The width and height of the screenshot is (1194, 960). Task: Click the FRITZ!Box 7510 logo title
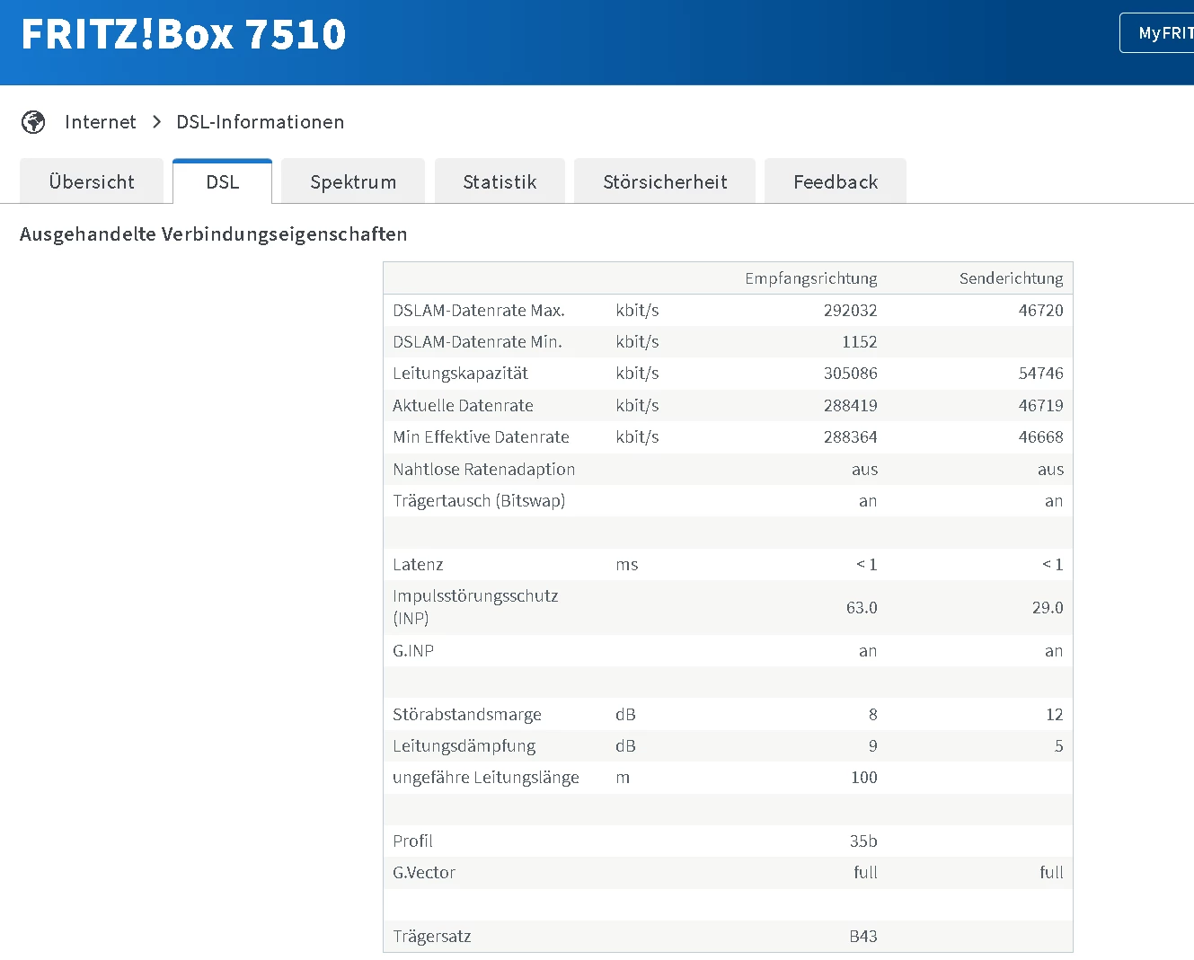(183, 34)
